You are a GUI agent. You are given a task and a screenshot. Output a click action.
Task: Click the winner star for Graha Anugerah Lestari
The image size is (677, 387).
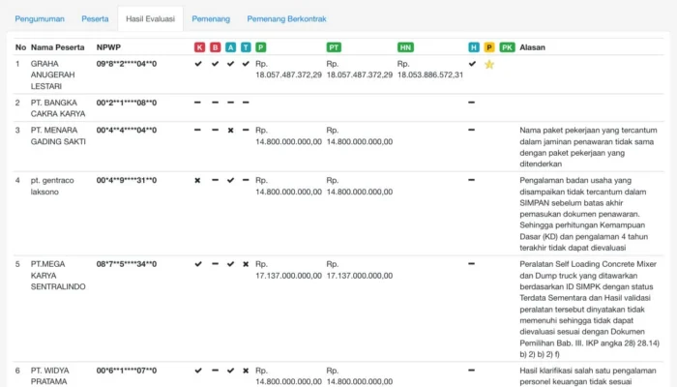[489, 65]
